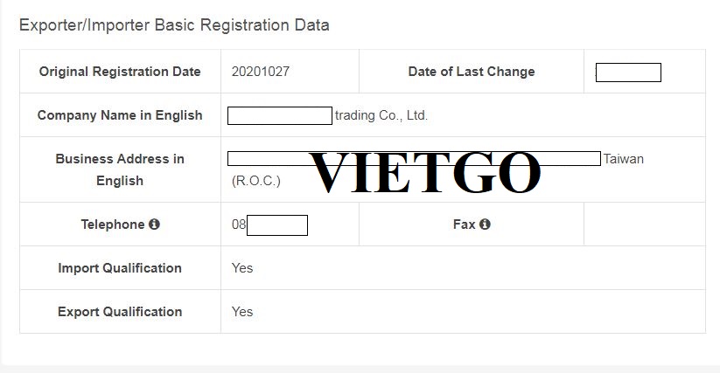The width and height of the screenshot is (720, 373).
Task: Select the Yes value for Import Qualification
Action: (242, 268)
